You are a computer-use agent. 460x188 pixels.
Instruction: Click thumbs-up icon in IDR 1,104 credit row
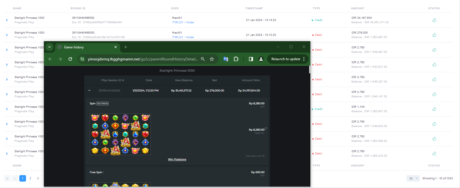pyautogui.click(x=434, y=109)
